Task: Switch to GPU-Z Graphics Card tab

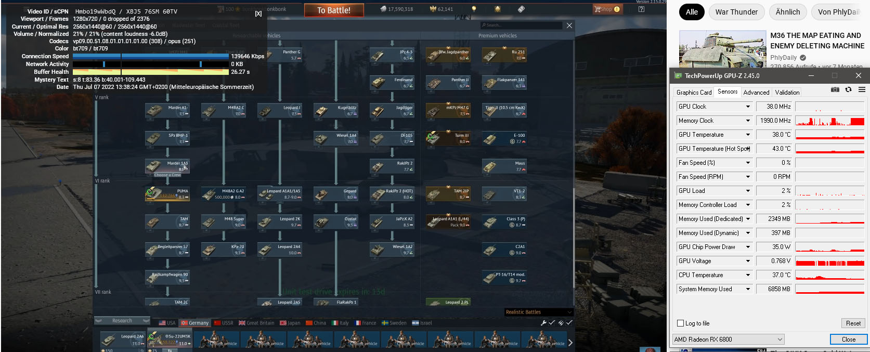Action: click(x=694, y=92)
